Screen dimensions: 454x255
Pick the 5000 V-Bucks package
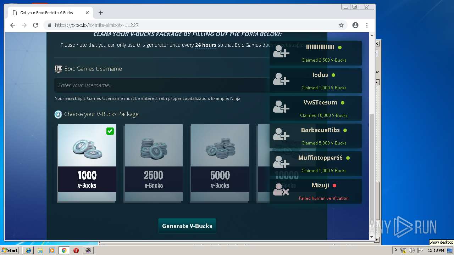click(220, 163)
